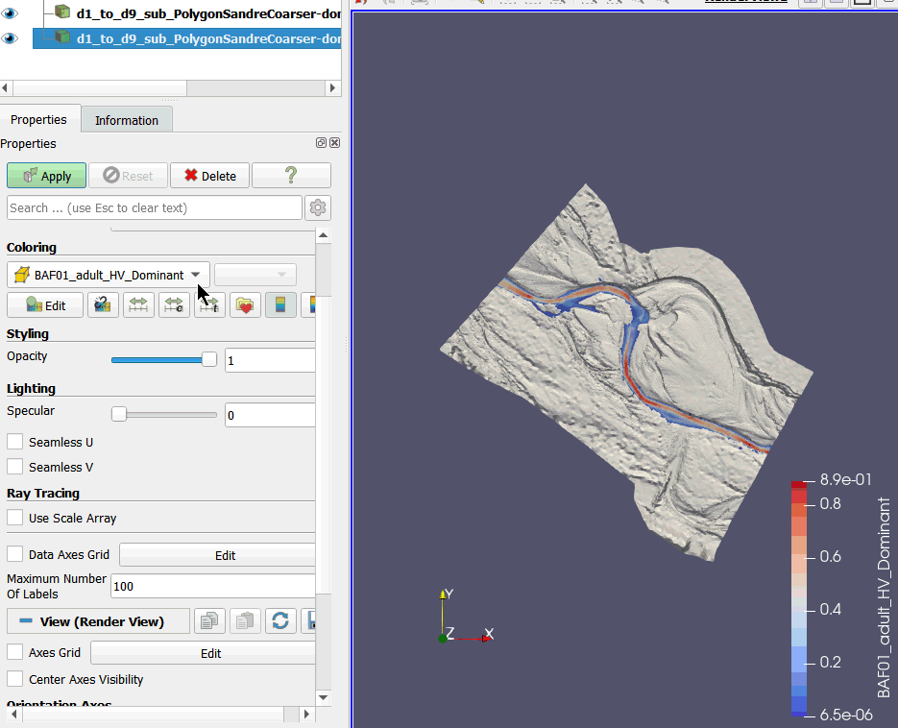Toggle the color legend visibility icon
Screen dimensions: 898x728
click(280, 305)
